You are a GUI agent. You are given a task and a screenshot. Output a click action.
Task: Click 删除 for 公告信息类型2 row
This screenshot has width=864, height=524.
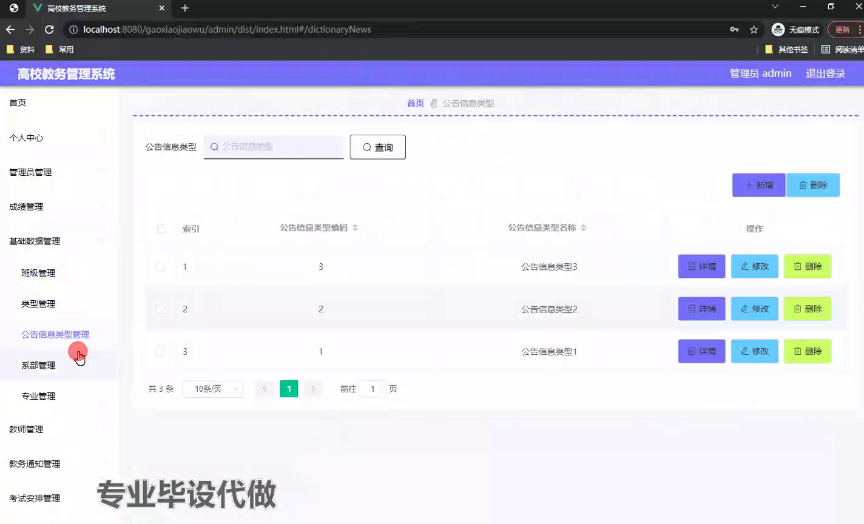coord(808,309)
